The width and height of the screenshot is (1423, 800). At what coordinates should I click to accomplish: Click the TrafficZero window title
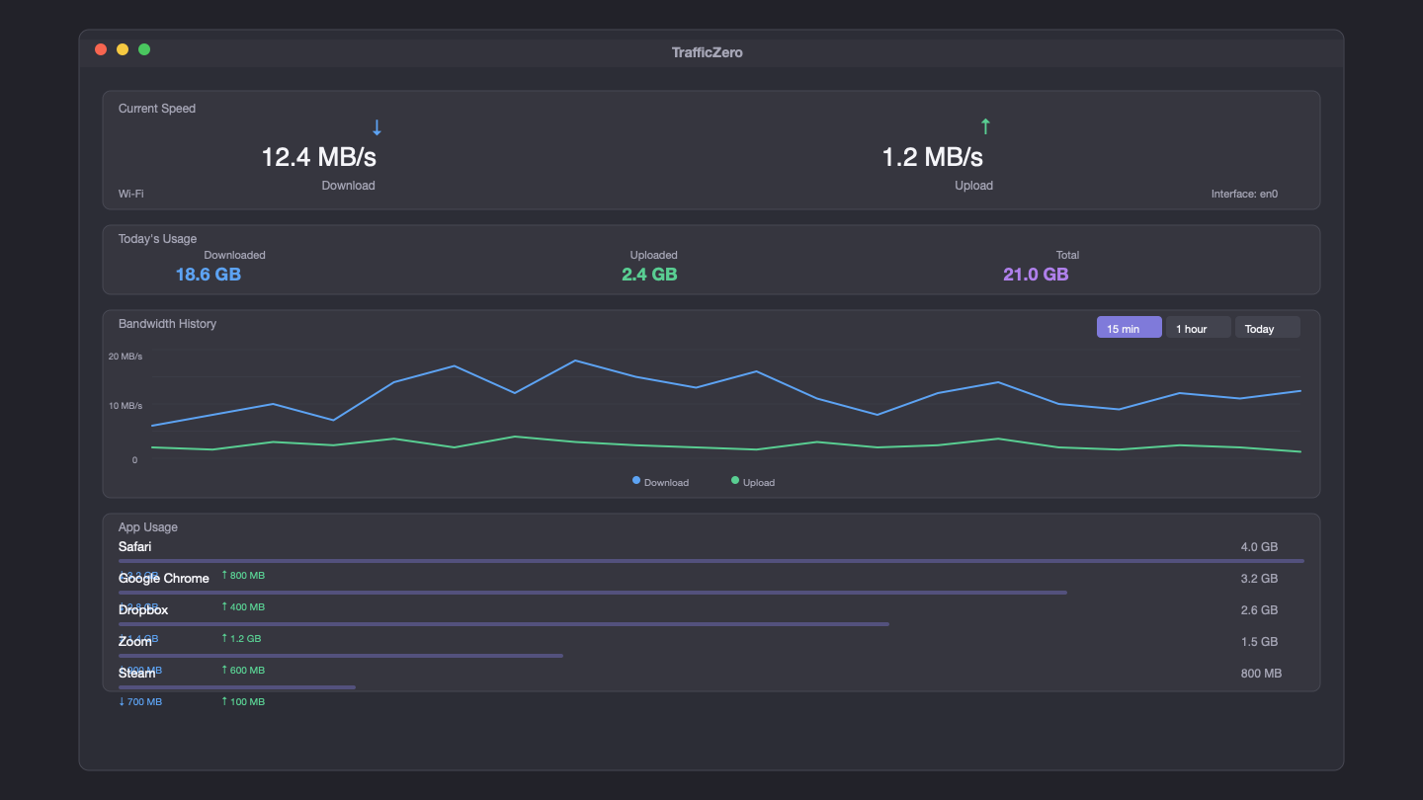[x=708, y=52]
